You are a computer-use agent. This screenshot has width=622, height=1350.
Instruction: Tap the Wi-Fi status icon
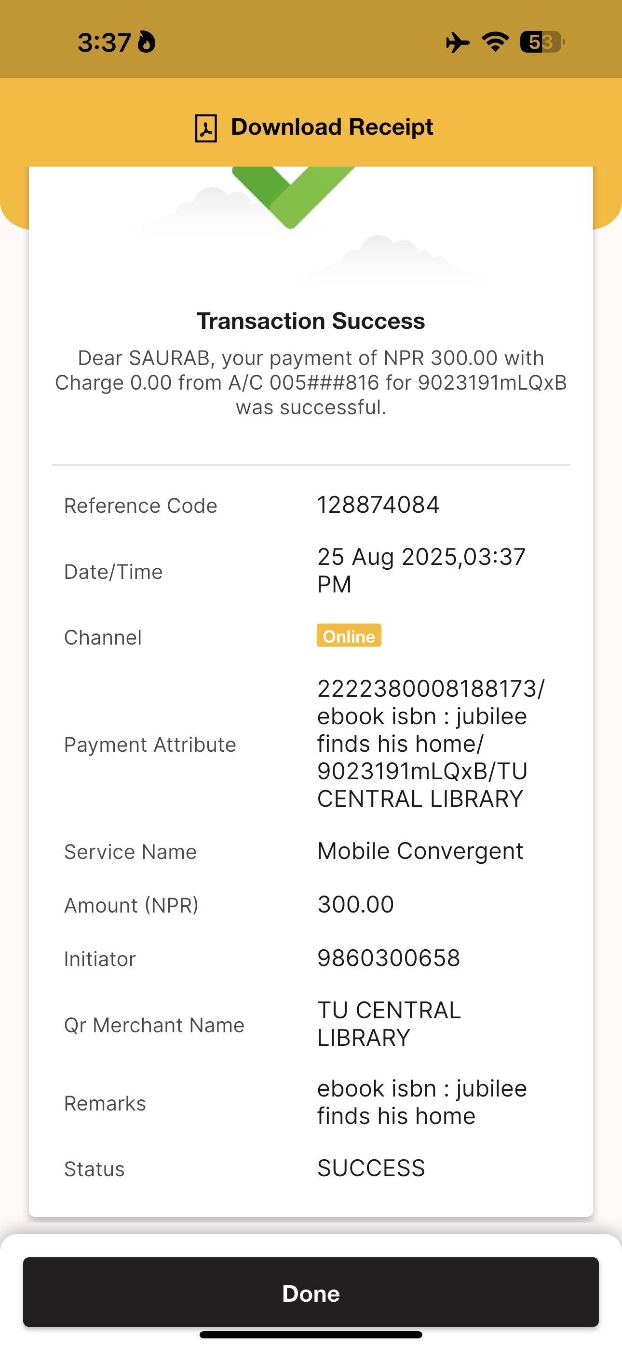pyautogui.click(x=495, y=42)
